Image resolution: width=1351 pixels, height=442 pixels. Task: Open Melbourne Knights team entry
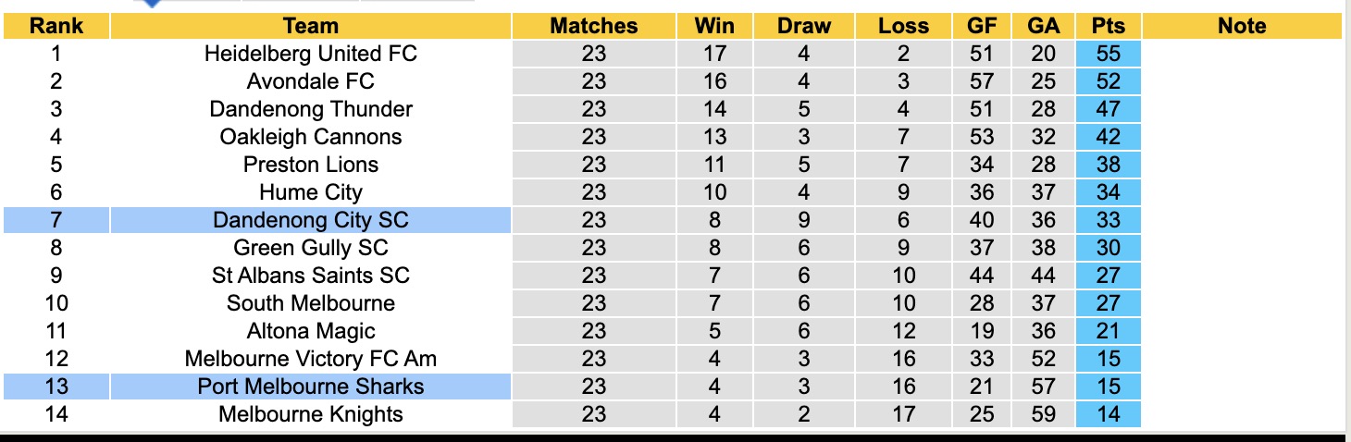pos(311,414)
